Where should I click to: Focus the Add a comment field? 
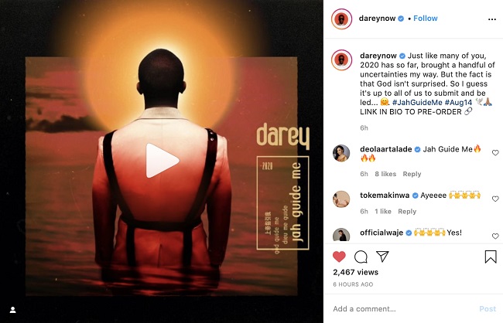coord(404,309)
